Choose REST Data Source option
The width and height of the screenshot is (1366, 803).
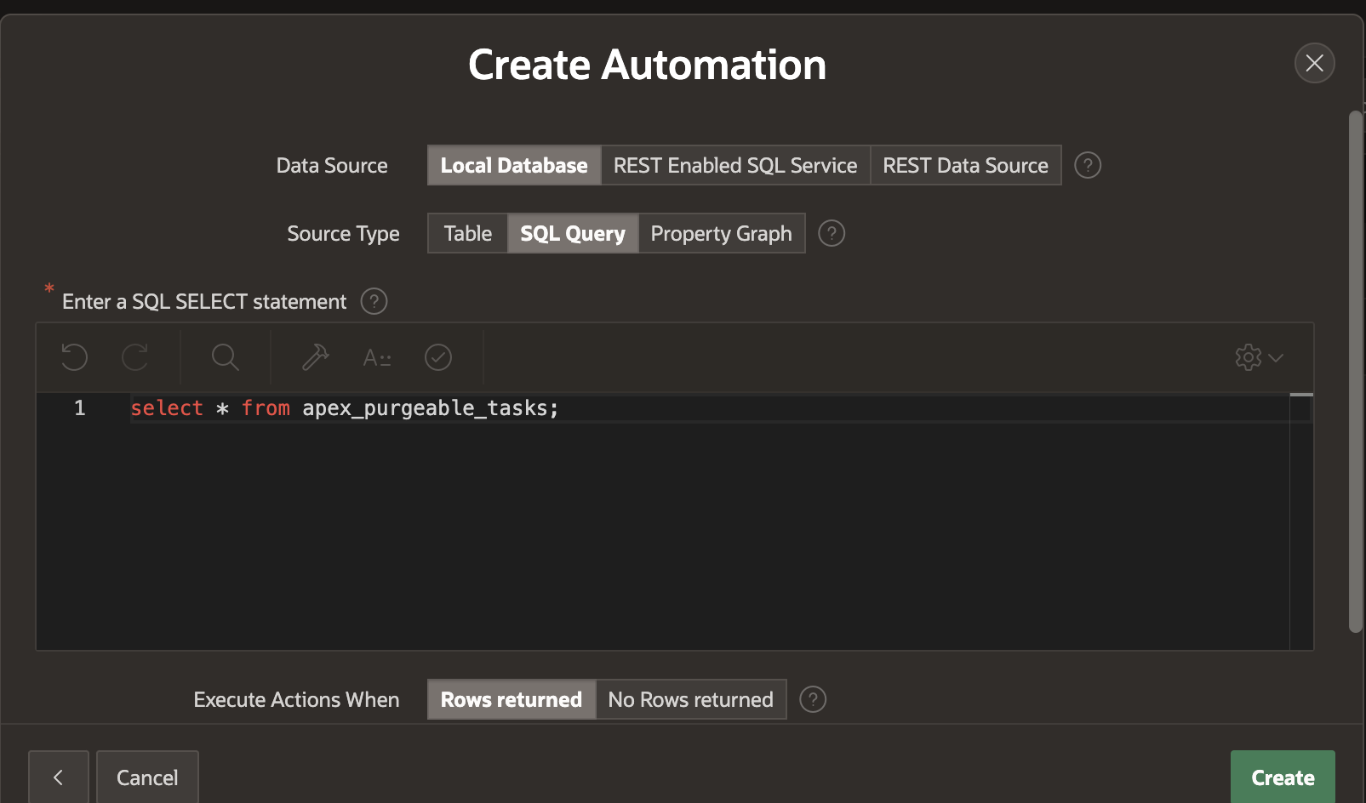(965, 165)
